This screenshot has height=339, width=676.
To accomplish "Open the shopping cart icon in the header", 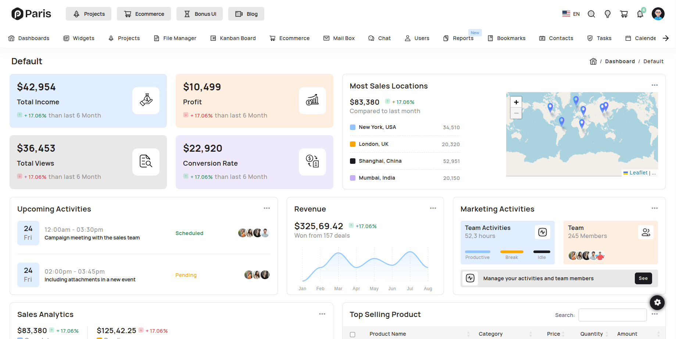I will pyautogui.click(x=624, y=14).
